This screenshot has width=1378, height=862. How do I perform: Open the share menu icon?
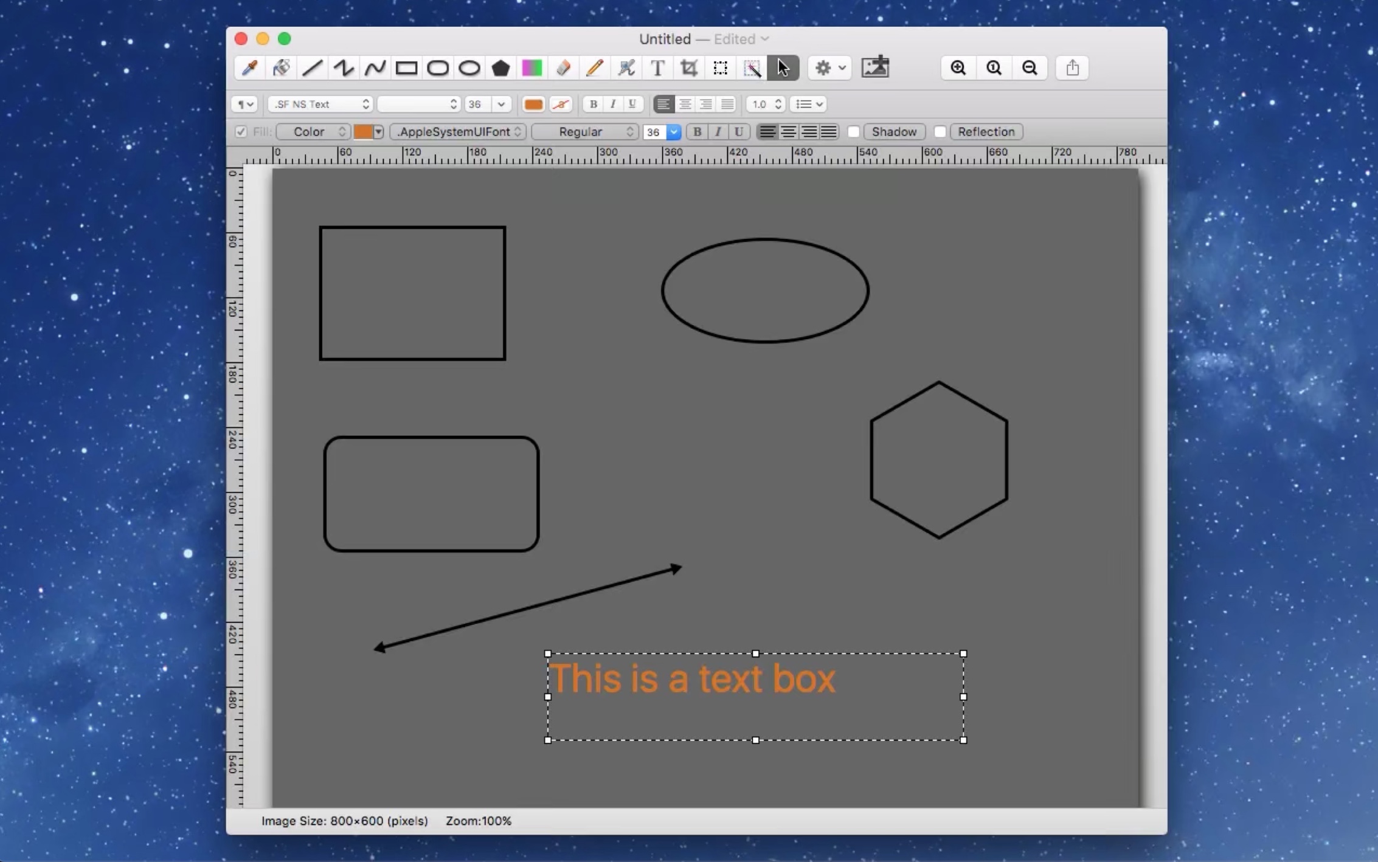1072,67
